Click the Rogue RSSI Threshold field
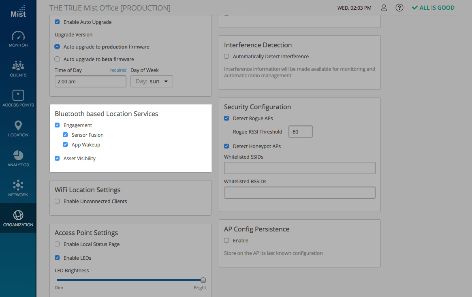 tap(300, 132)
